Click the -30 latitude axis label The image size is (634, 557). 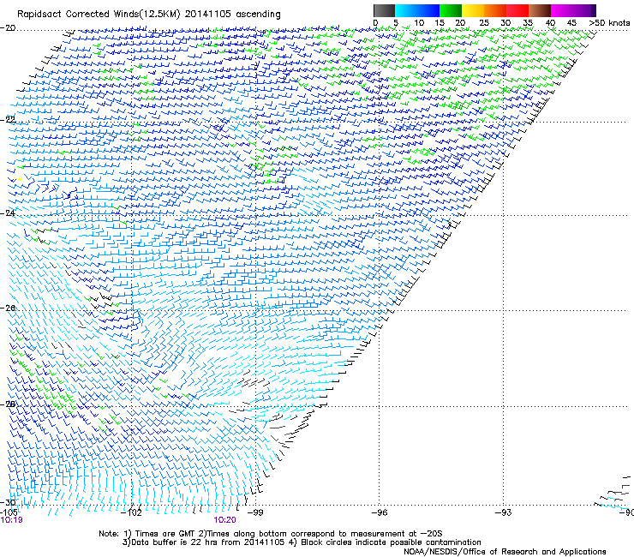tap(8, 502)
